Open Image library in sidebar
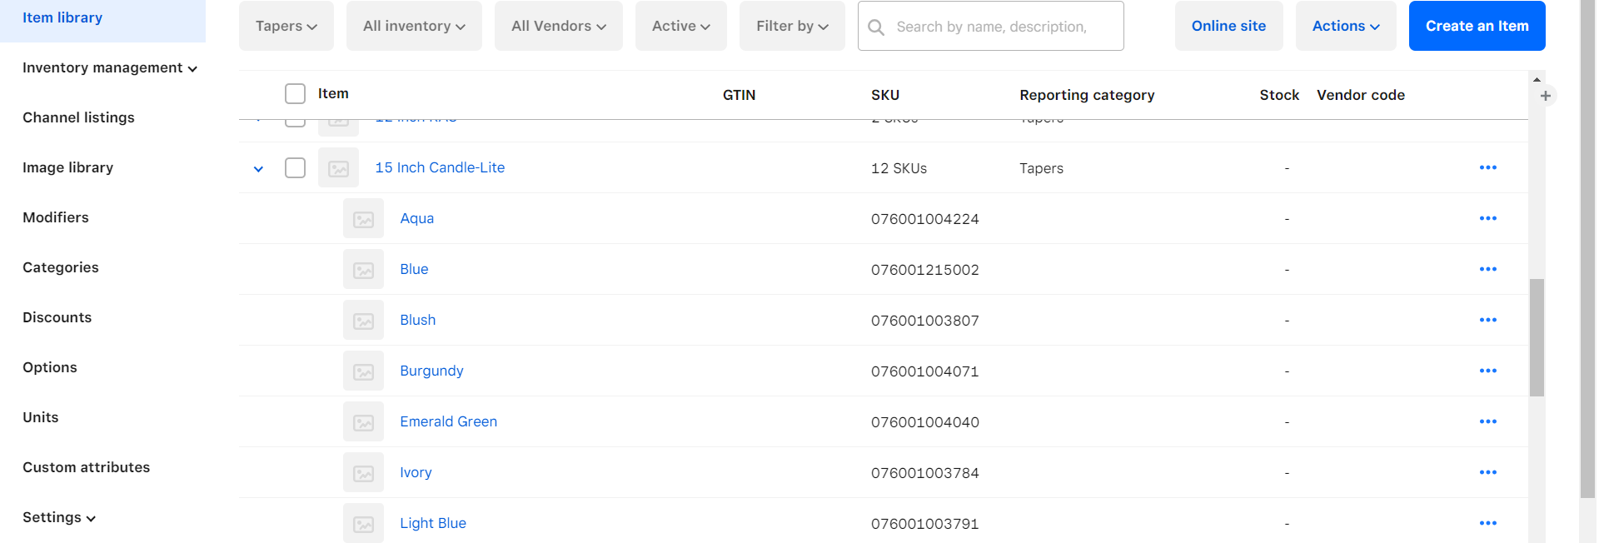The image size is (1599, 543). 67,167
